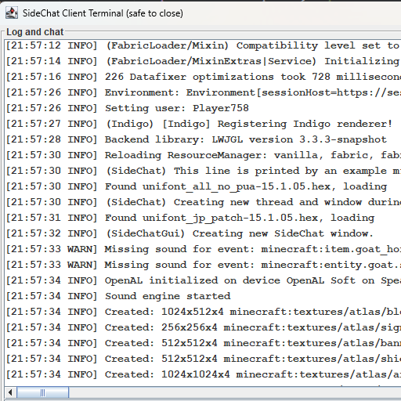This screenshot has height=401, width=401.
Task: Click the unifont_jp_patch hex log line
Action: tap(190, 218)
